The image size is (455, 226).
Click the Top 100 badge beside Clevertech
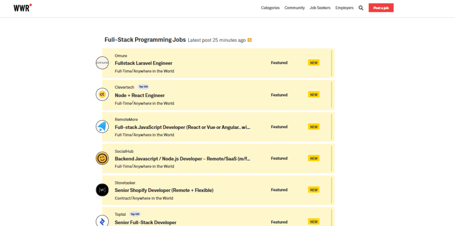click(x=144, y=87)
